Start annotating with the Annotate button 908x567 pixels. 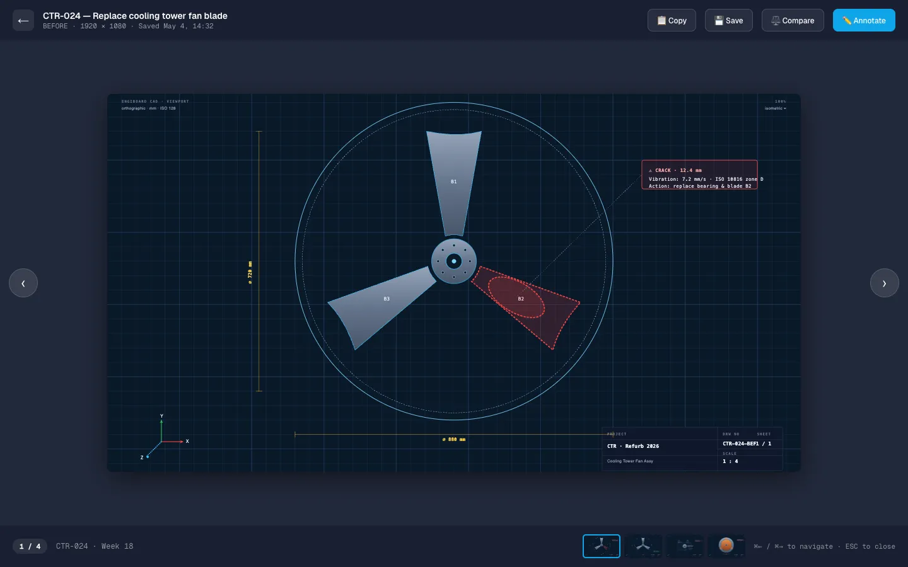[864, 20]
